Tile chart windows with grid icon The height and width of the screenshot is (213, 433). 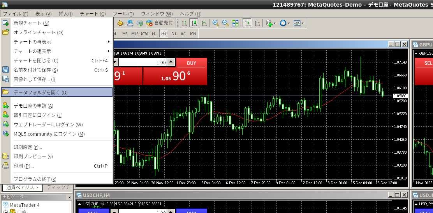pyautogui.click(x=235, y=23)
